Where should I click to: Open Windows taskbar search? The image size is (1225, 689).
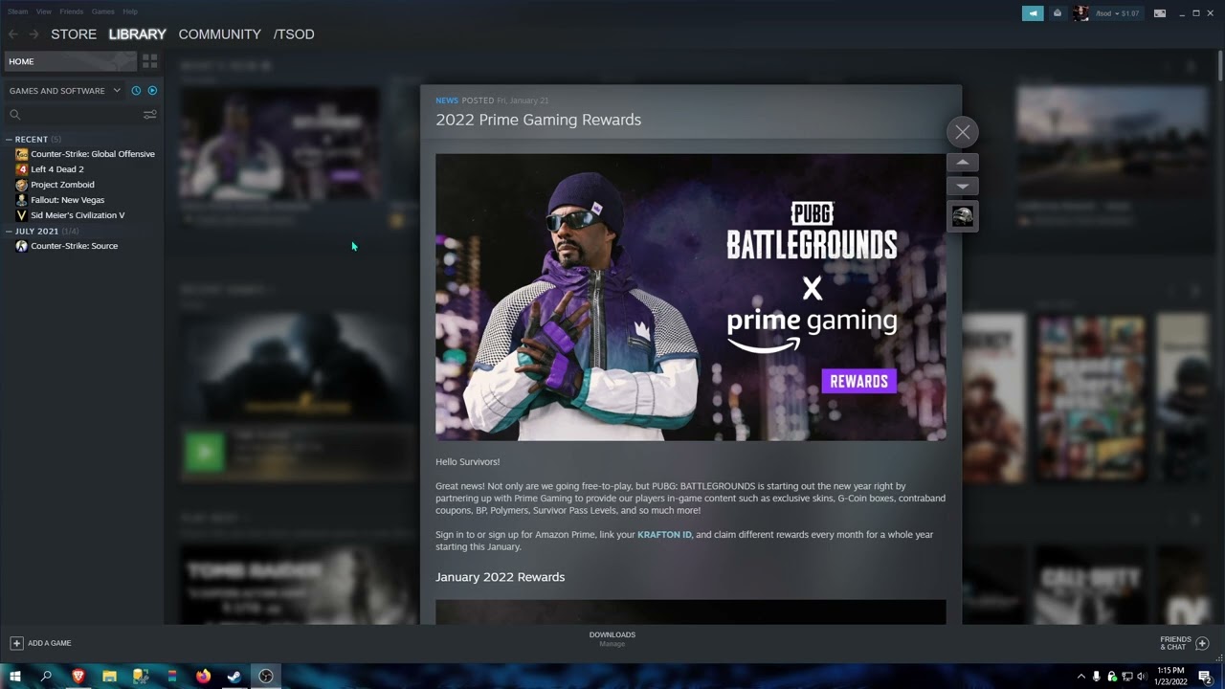click(46, 677)
